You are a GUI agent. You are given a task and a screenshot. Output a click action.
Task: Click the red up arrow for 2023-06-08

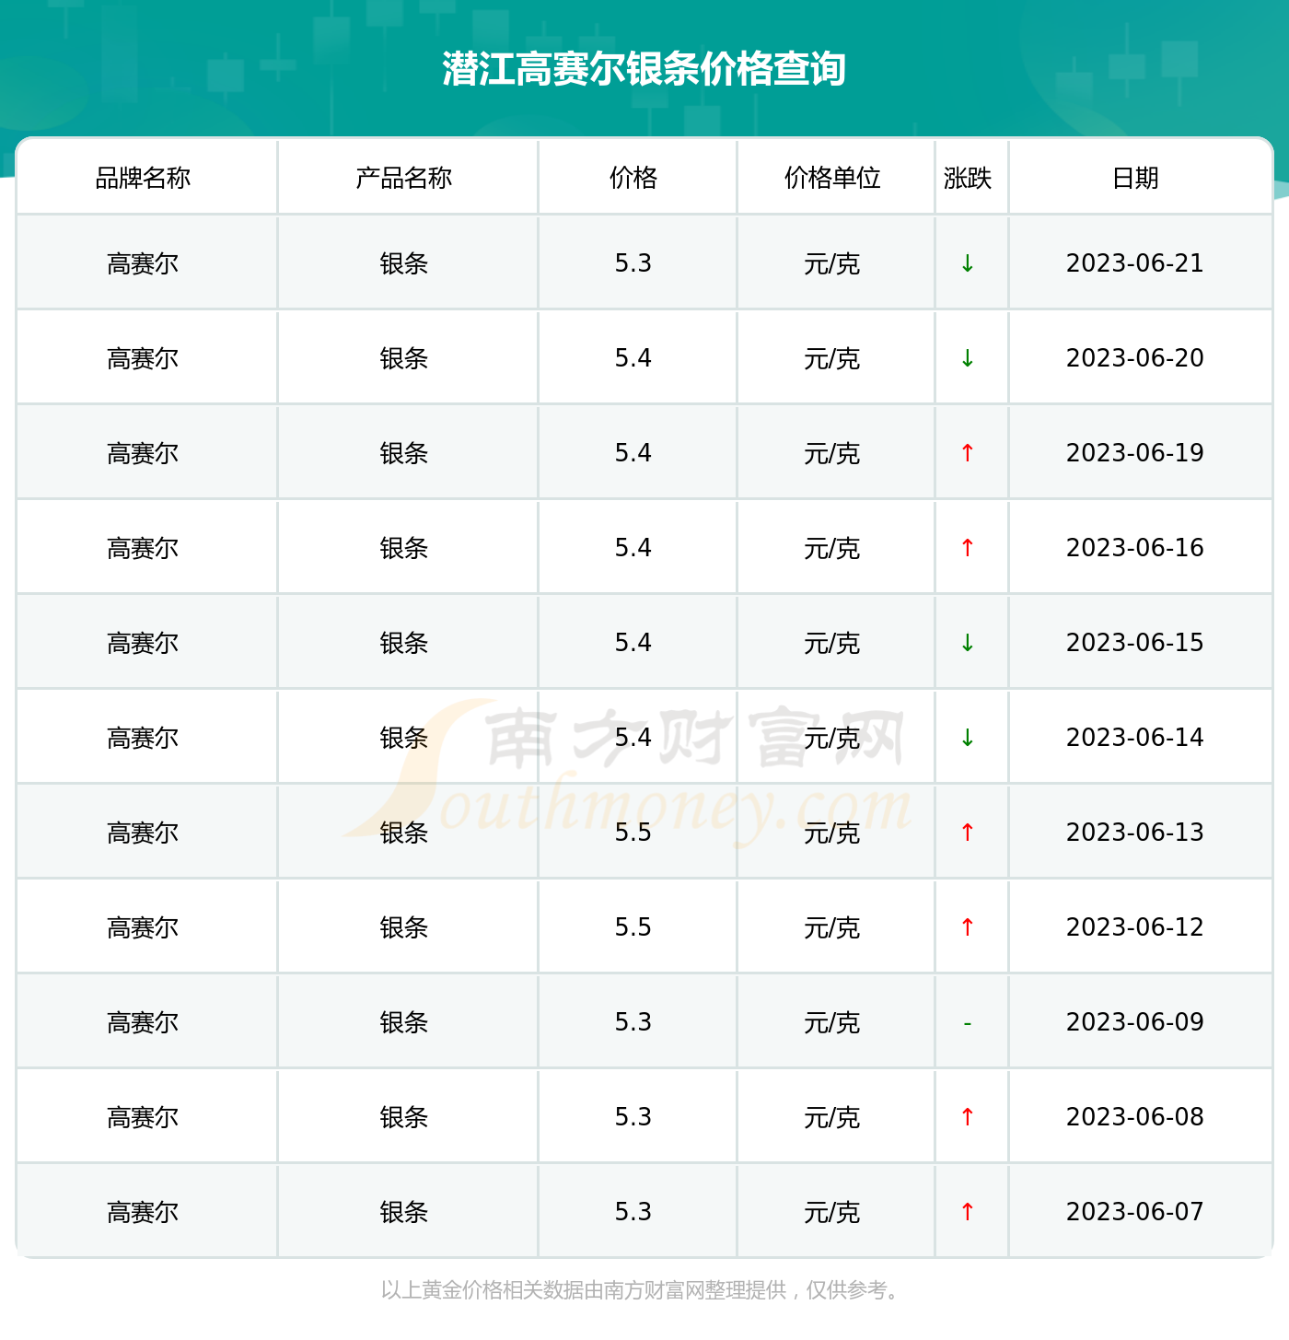click(968, 1117)
